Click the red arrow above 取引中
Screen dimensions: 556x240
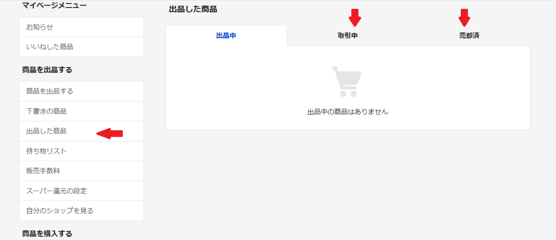[x=355, y=18]
